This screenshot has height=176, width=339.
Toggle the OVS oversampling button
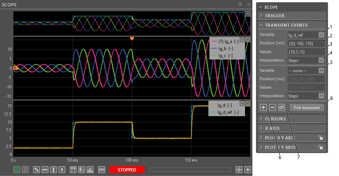[x=102, y=170]
